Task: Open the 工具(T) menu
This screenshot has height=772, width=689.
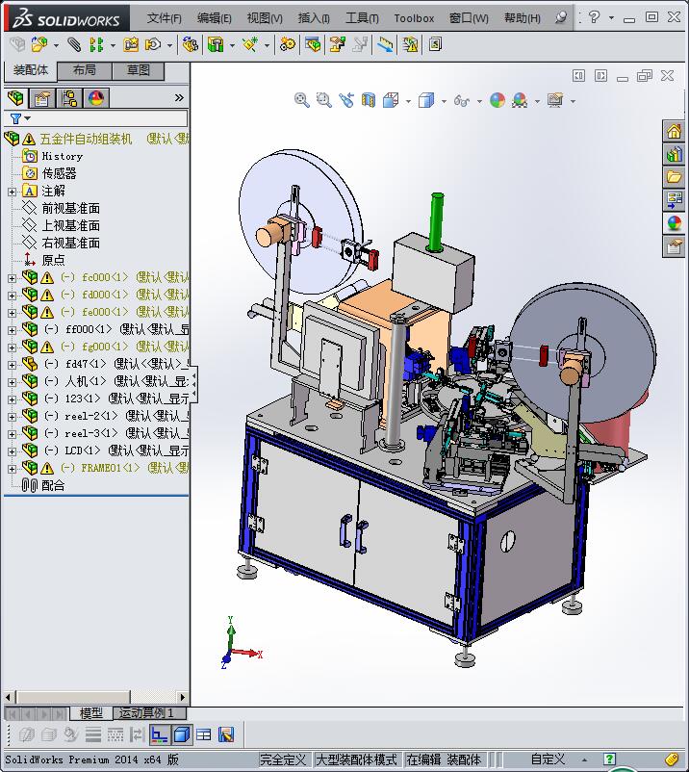Action: 362,18
